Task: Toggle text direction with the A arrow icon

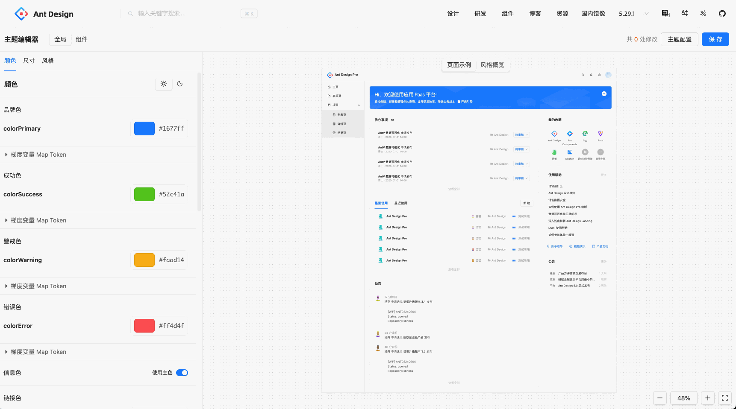Action: (x=684, y=13)
